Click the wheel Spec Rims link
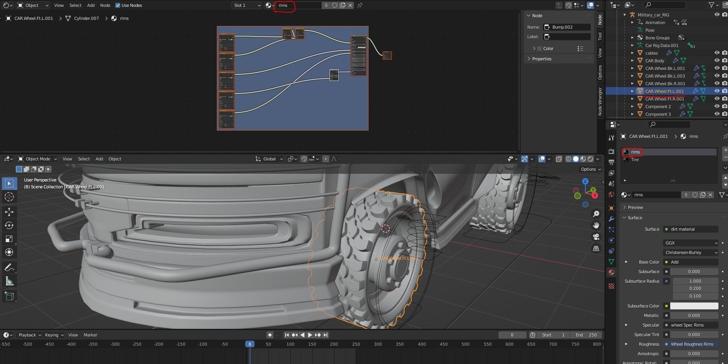Viewport: 728px width, 364px height. (x=691, y=325)
